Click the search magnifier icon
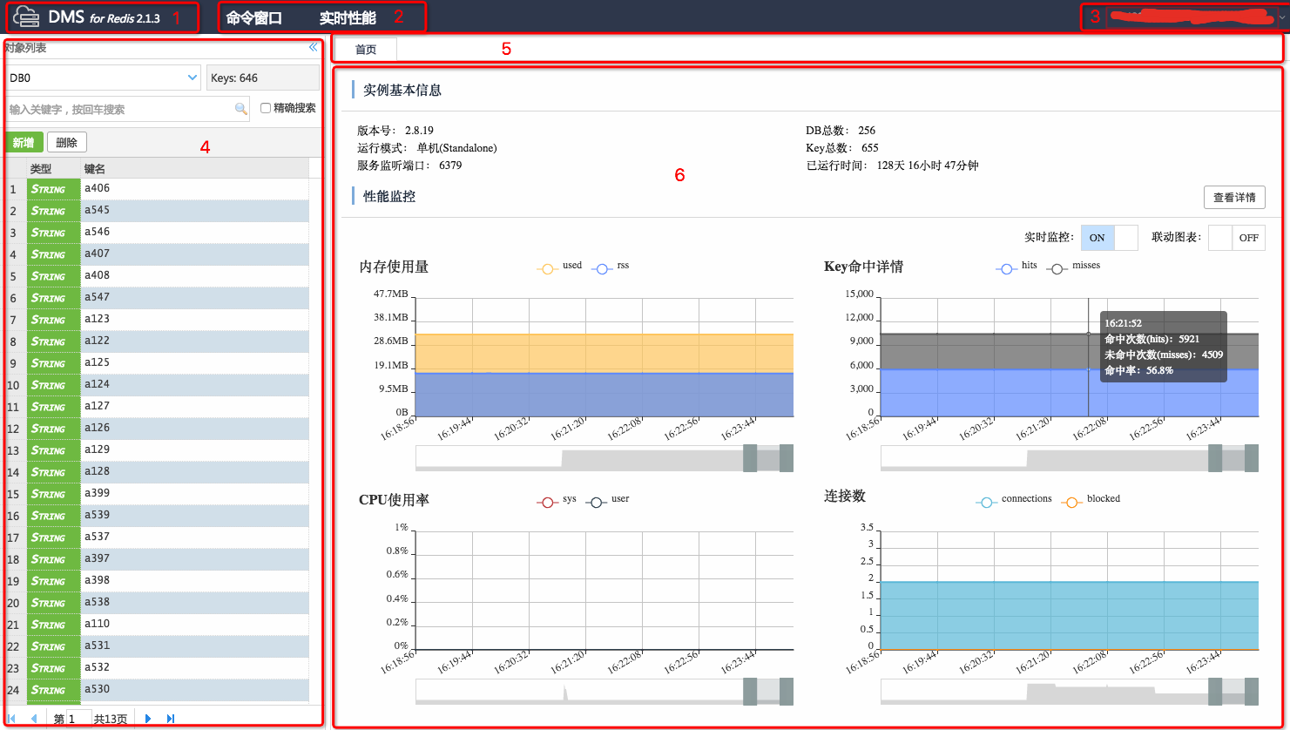 click(241, 109)
